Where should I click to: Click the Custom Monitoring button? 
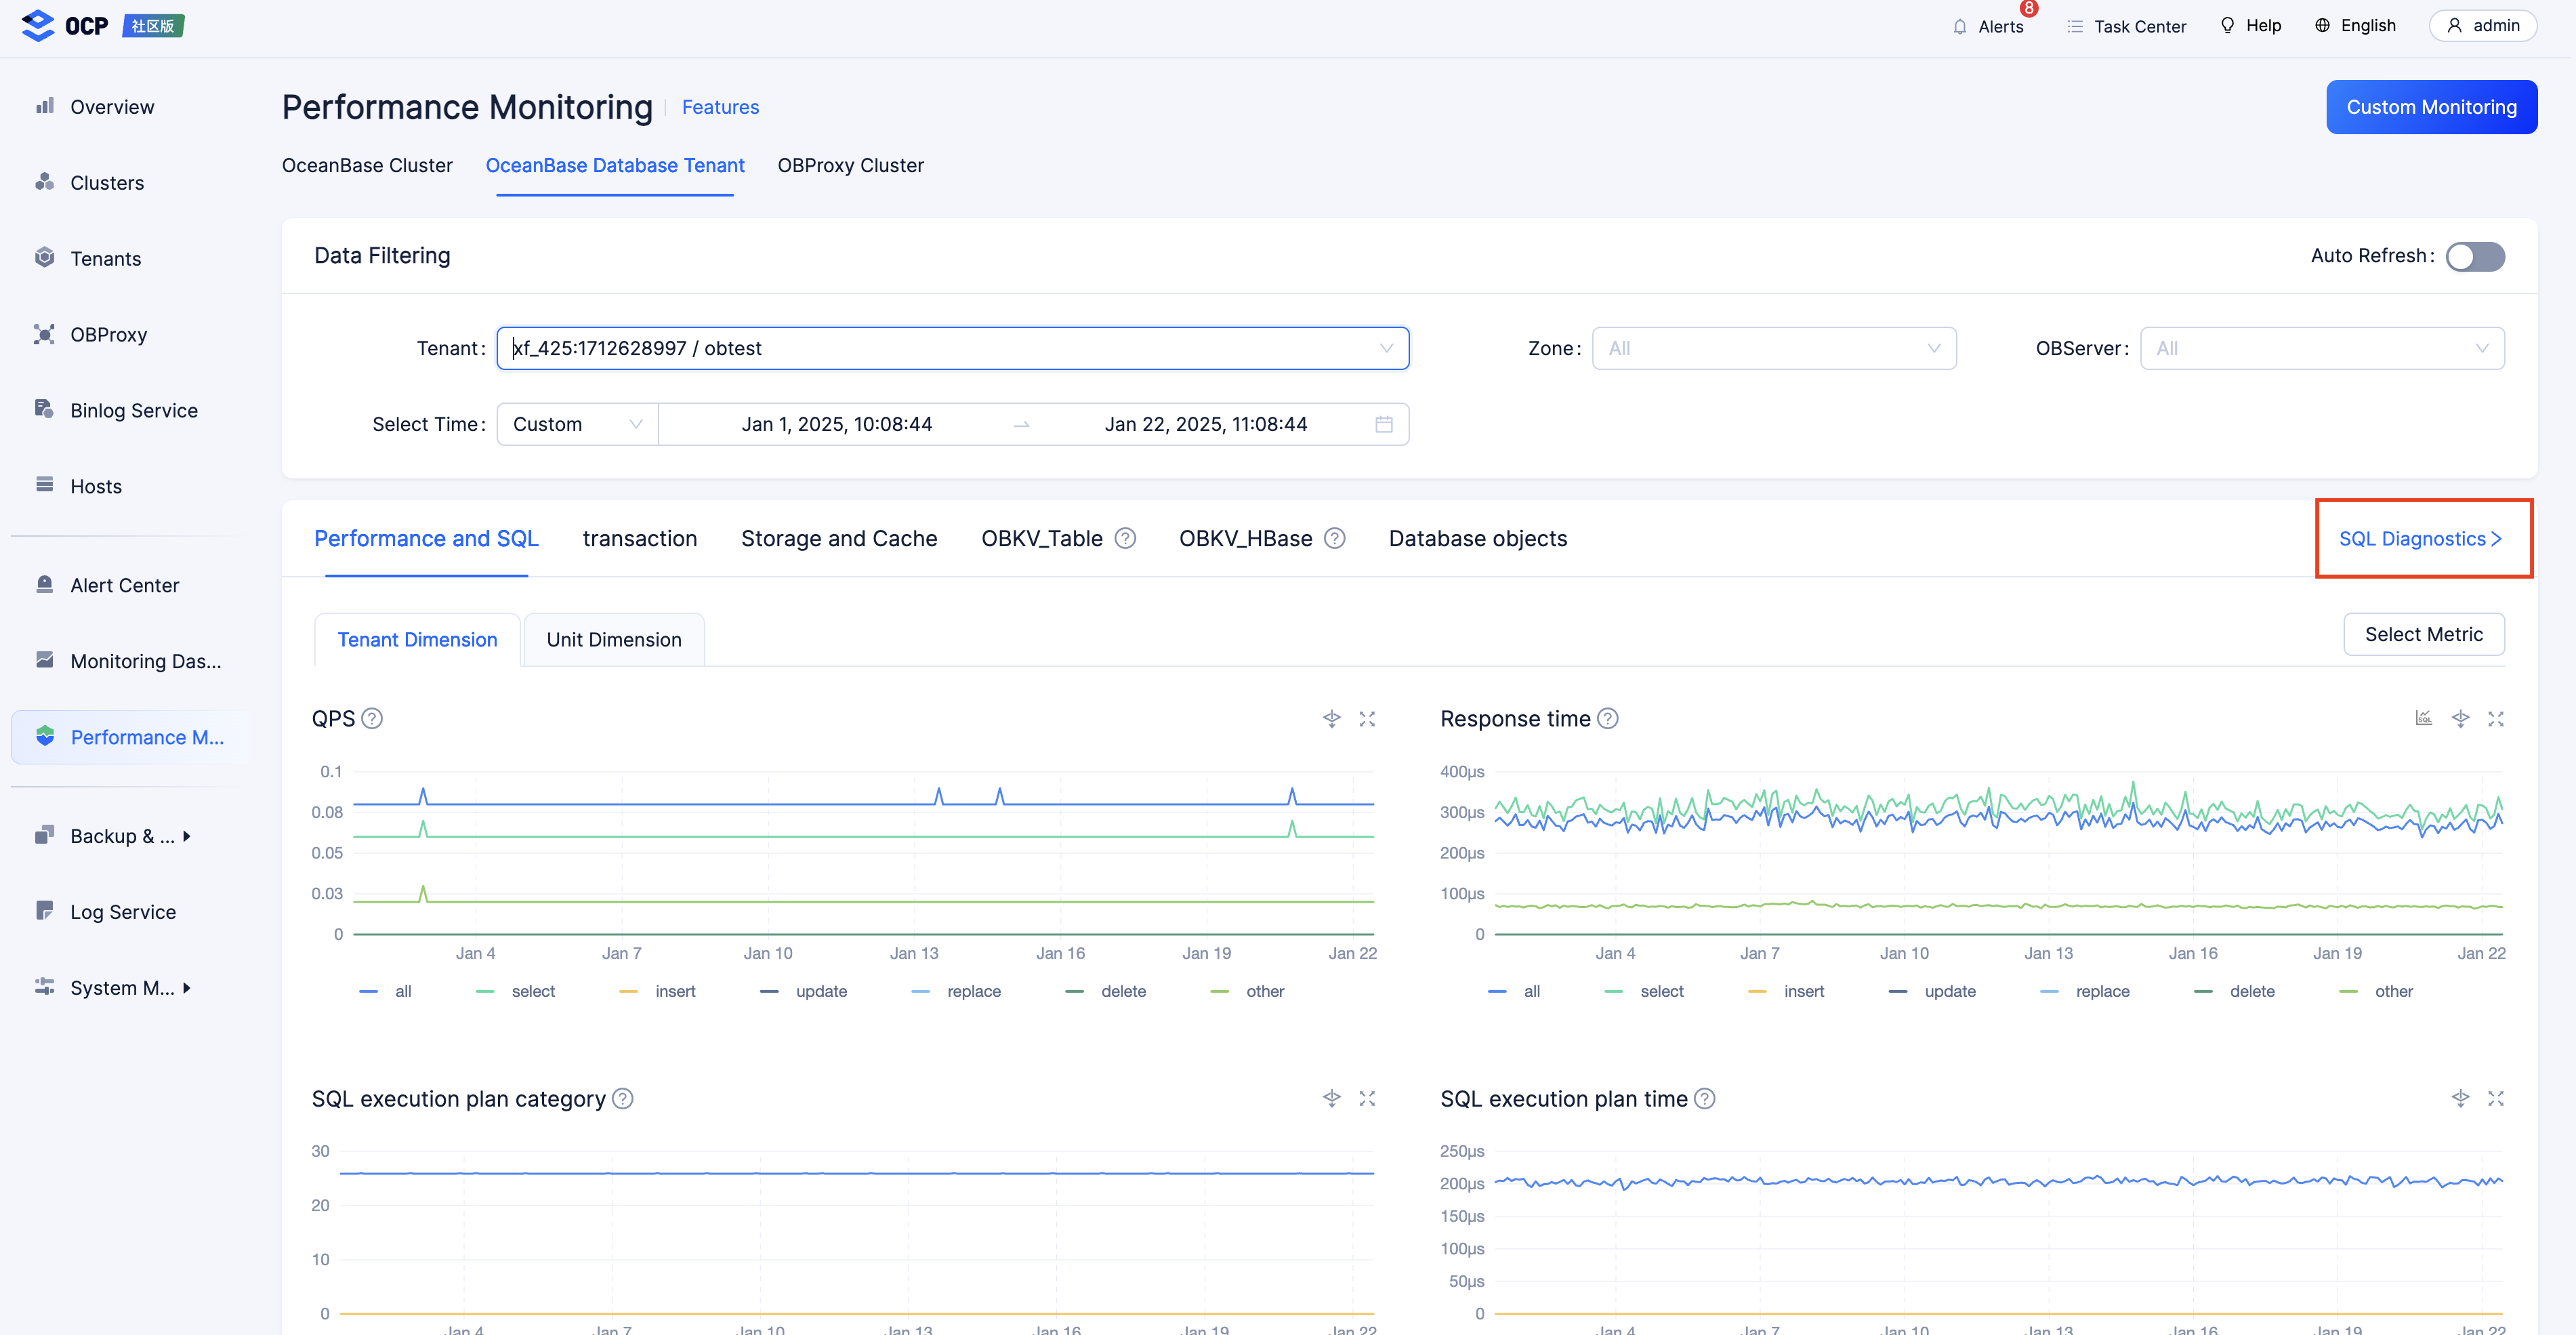[x=2431, y=107]
